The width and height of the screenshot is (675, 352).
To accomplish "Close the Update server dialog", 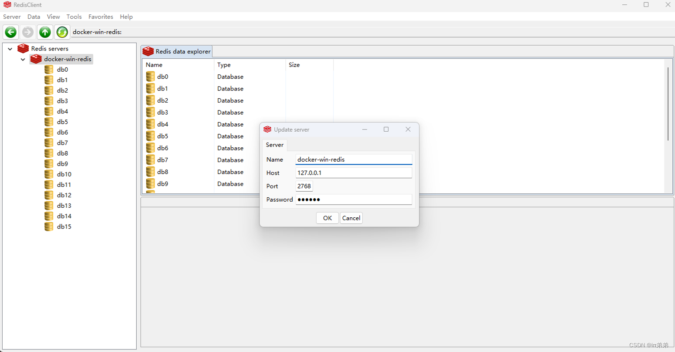I will (408, 130).
